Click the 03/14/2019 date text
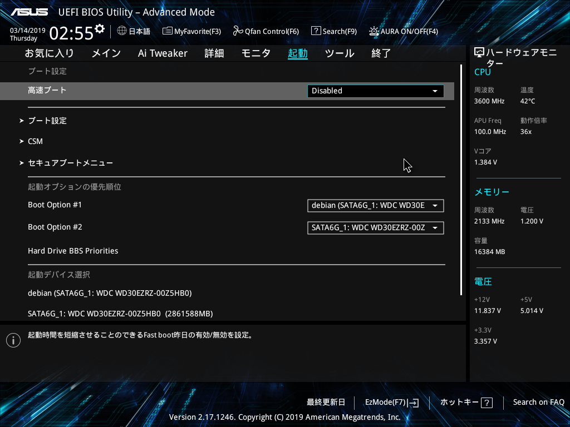570x427 pixels. click(x=28, y=31)
